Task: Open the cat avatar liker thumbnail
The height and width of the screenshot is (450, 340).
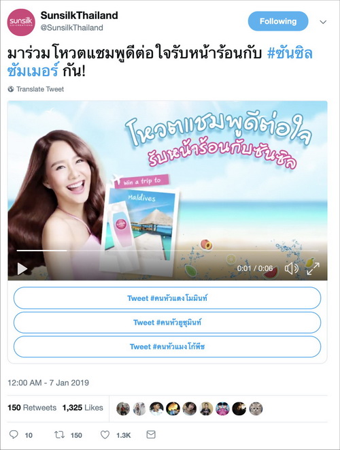Action: point(256,408)
